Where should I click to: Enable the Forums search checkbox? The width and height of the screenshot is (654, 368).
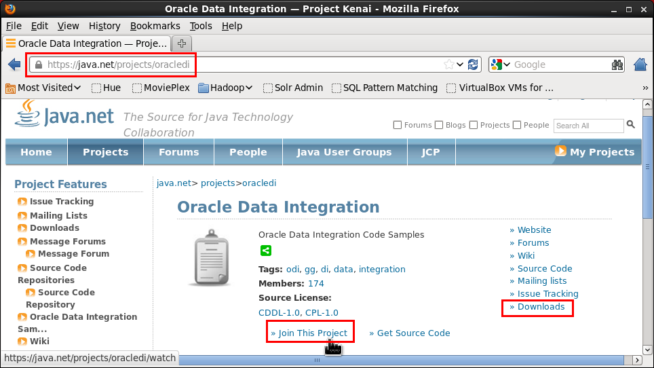398,125
